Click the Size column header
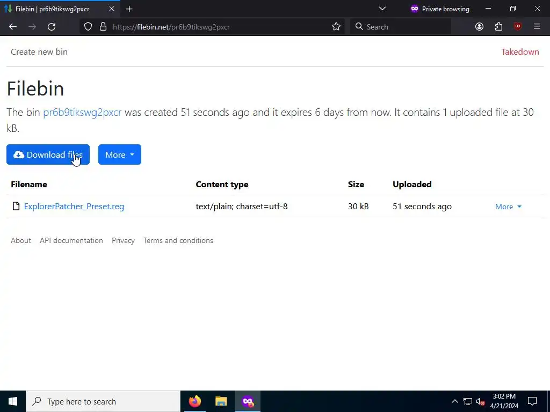The height and width of the screenshot is (412, 550). pyautogui.click(x=356, y=185)
